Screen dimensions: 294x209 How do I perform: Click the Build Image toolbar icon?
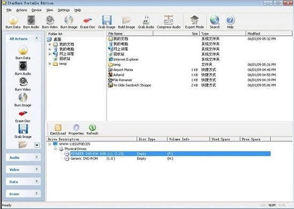(126, 22)
